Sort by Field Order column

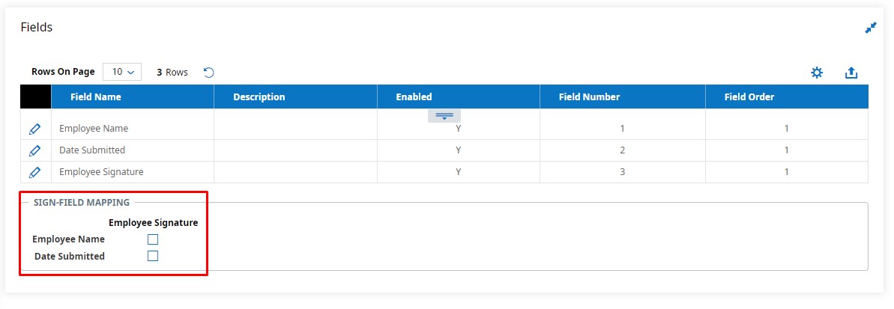tap(749, 97)
